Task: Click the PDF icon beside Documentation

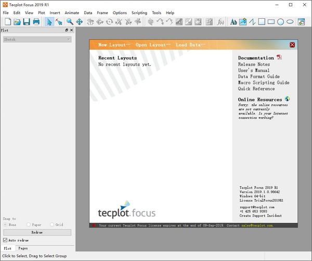Action: click(279, 57)
